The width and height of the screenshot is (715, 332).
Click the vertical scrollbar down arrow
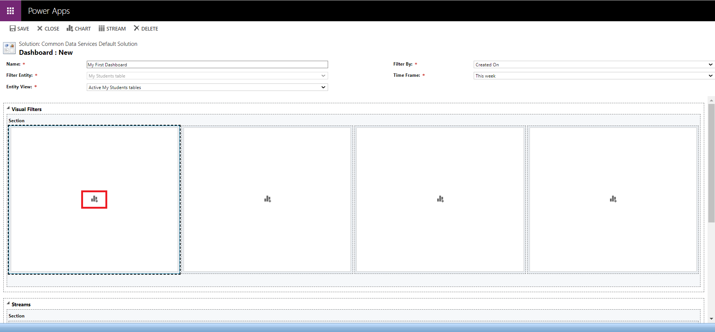point(711,319)
